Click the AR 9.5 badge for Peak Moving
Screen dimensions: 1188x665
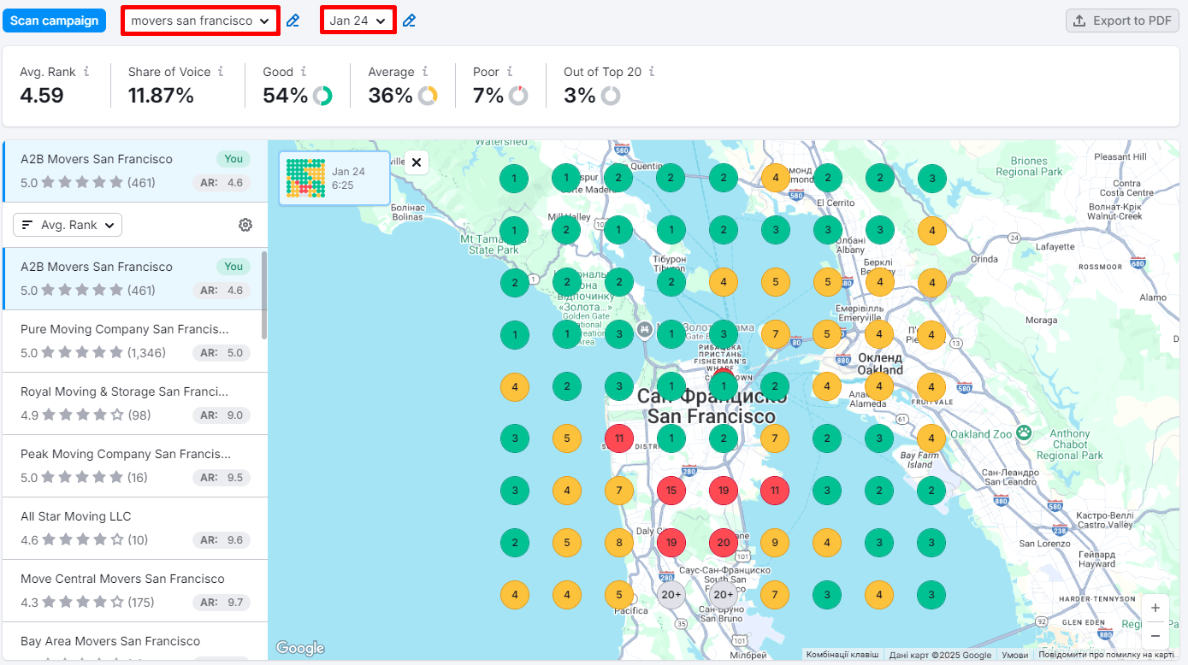pyautogui.click(x=222, y=478)
